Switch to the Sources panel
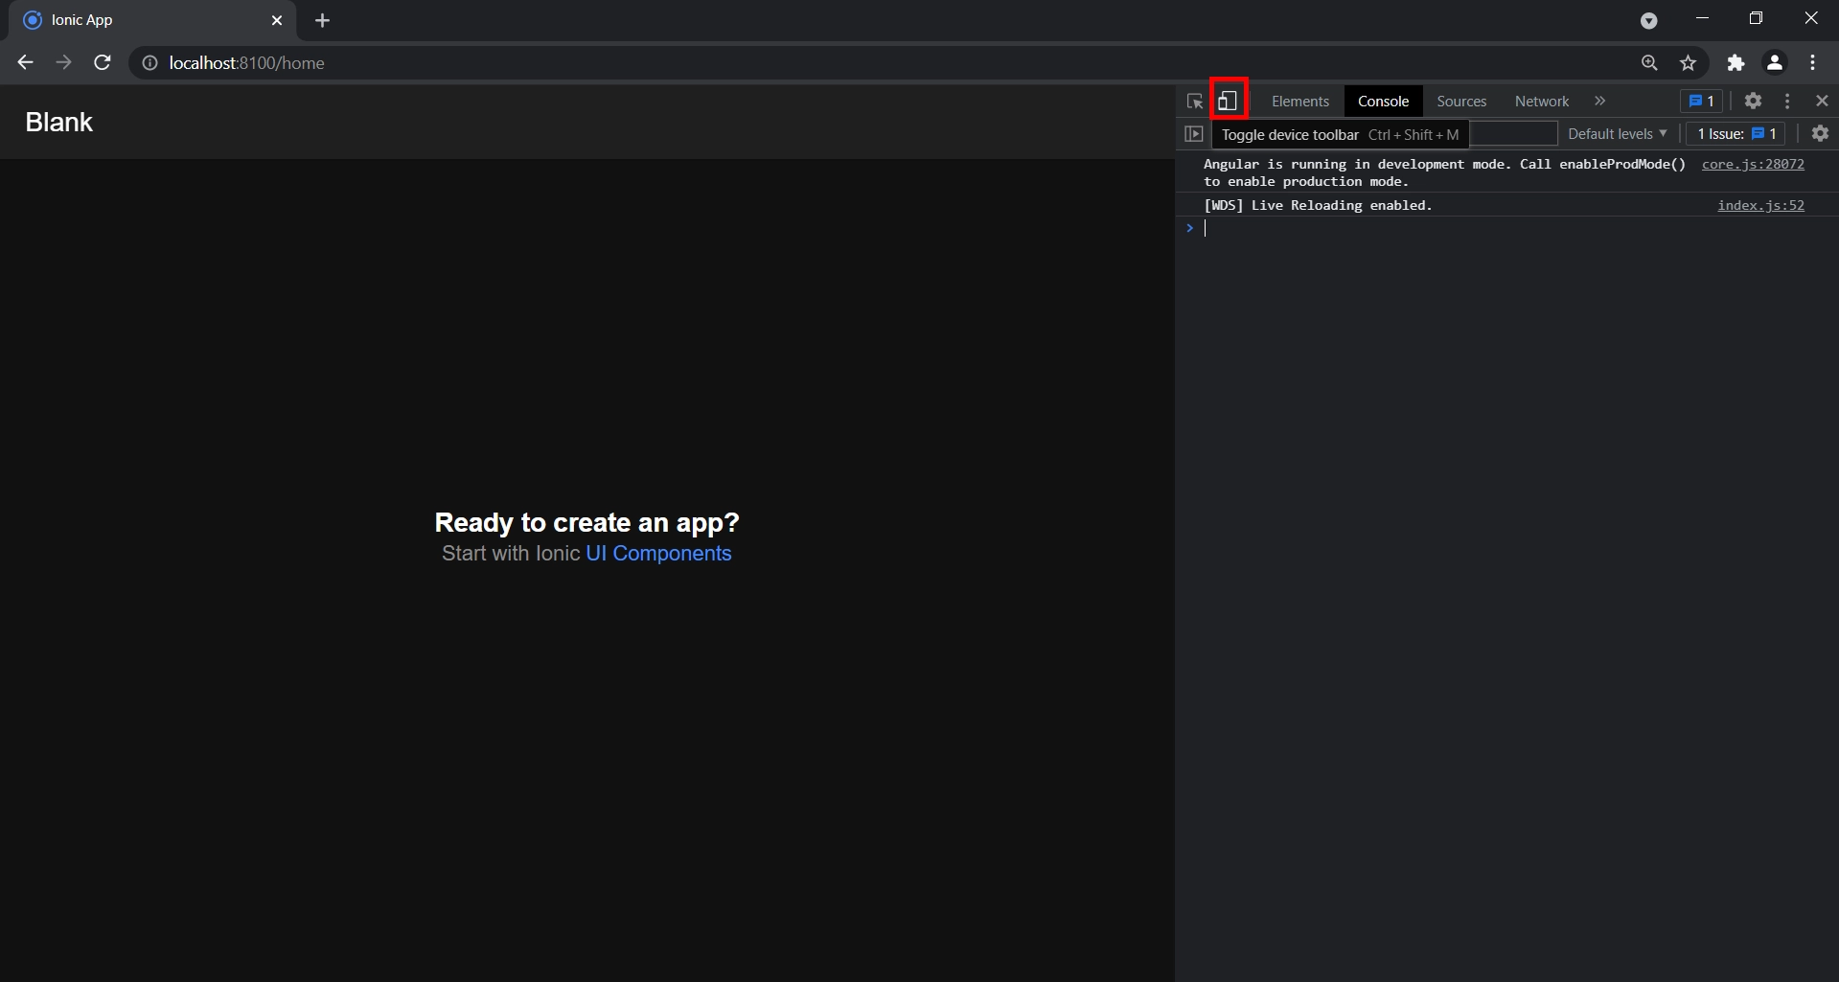1839x982 pixels. coord(1460,101)
